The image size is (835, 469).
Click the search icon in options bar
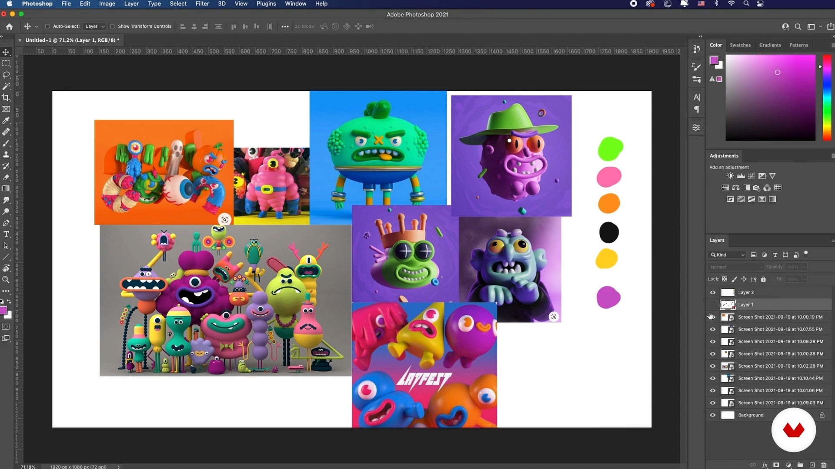point(798,27)
